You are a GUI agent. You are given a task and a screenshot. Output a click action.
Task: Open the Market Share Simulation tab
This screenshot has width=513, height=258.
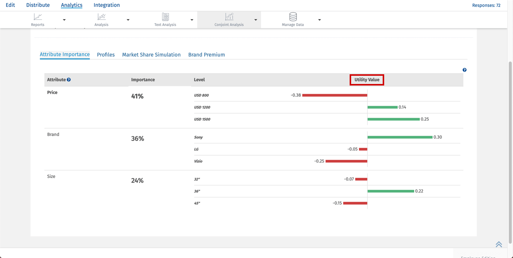151,55
